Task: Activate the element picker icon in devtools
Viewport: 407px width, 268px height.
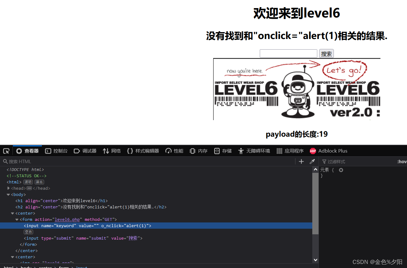Action: [6, 151]
